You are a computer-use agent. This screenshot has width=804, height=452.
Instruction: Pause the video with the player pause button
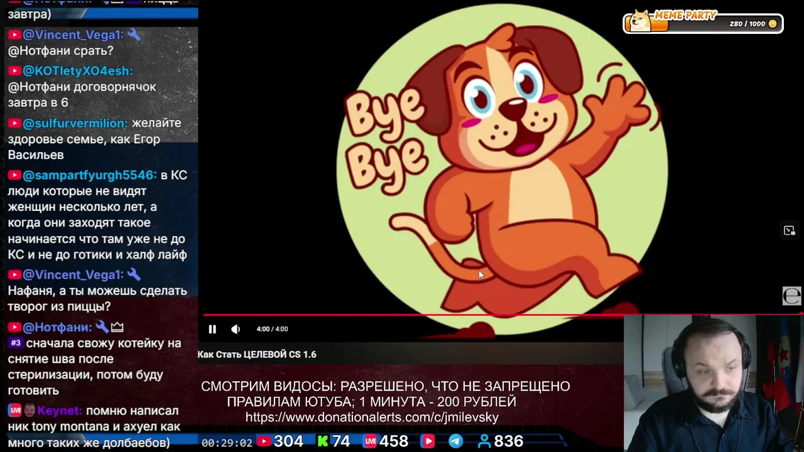[x=212, y=329]
